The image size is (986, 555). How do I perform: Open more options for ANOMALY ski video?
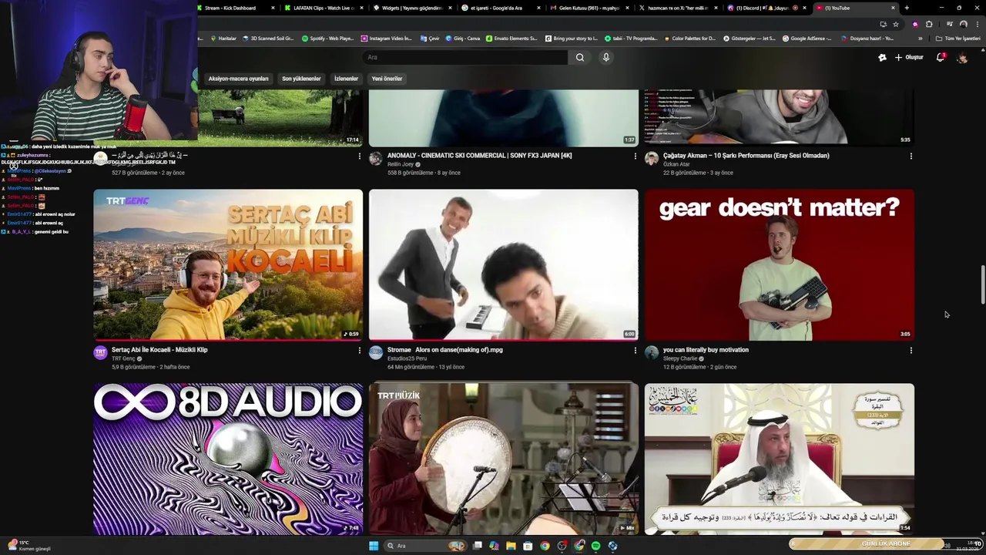point(635,156)
